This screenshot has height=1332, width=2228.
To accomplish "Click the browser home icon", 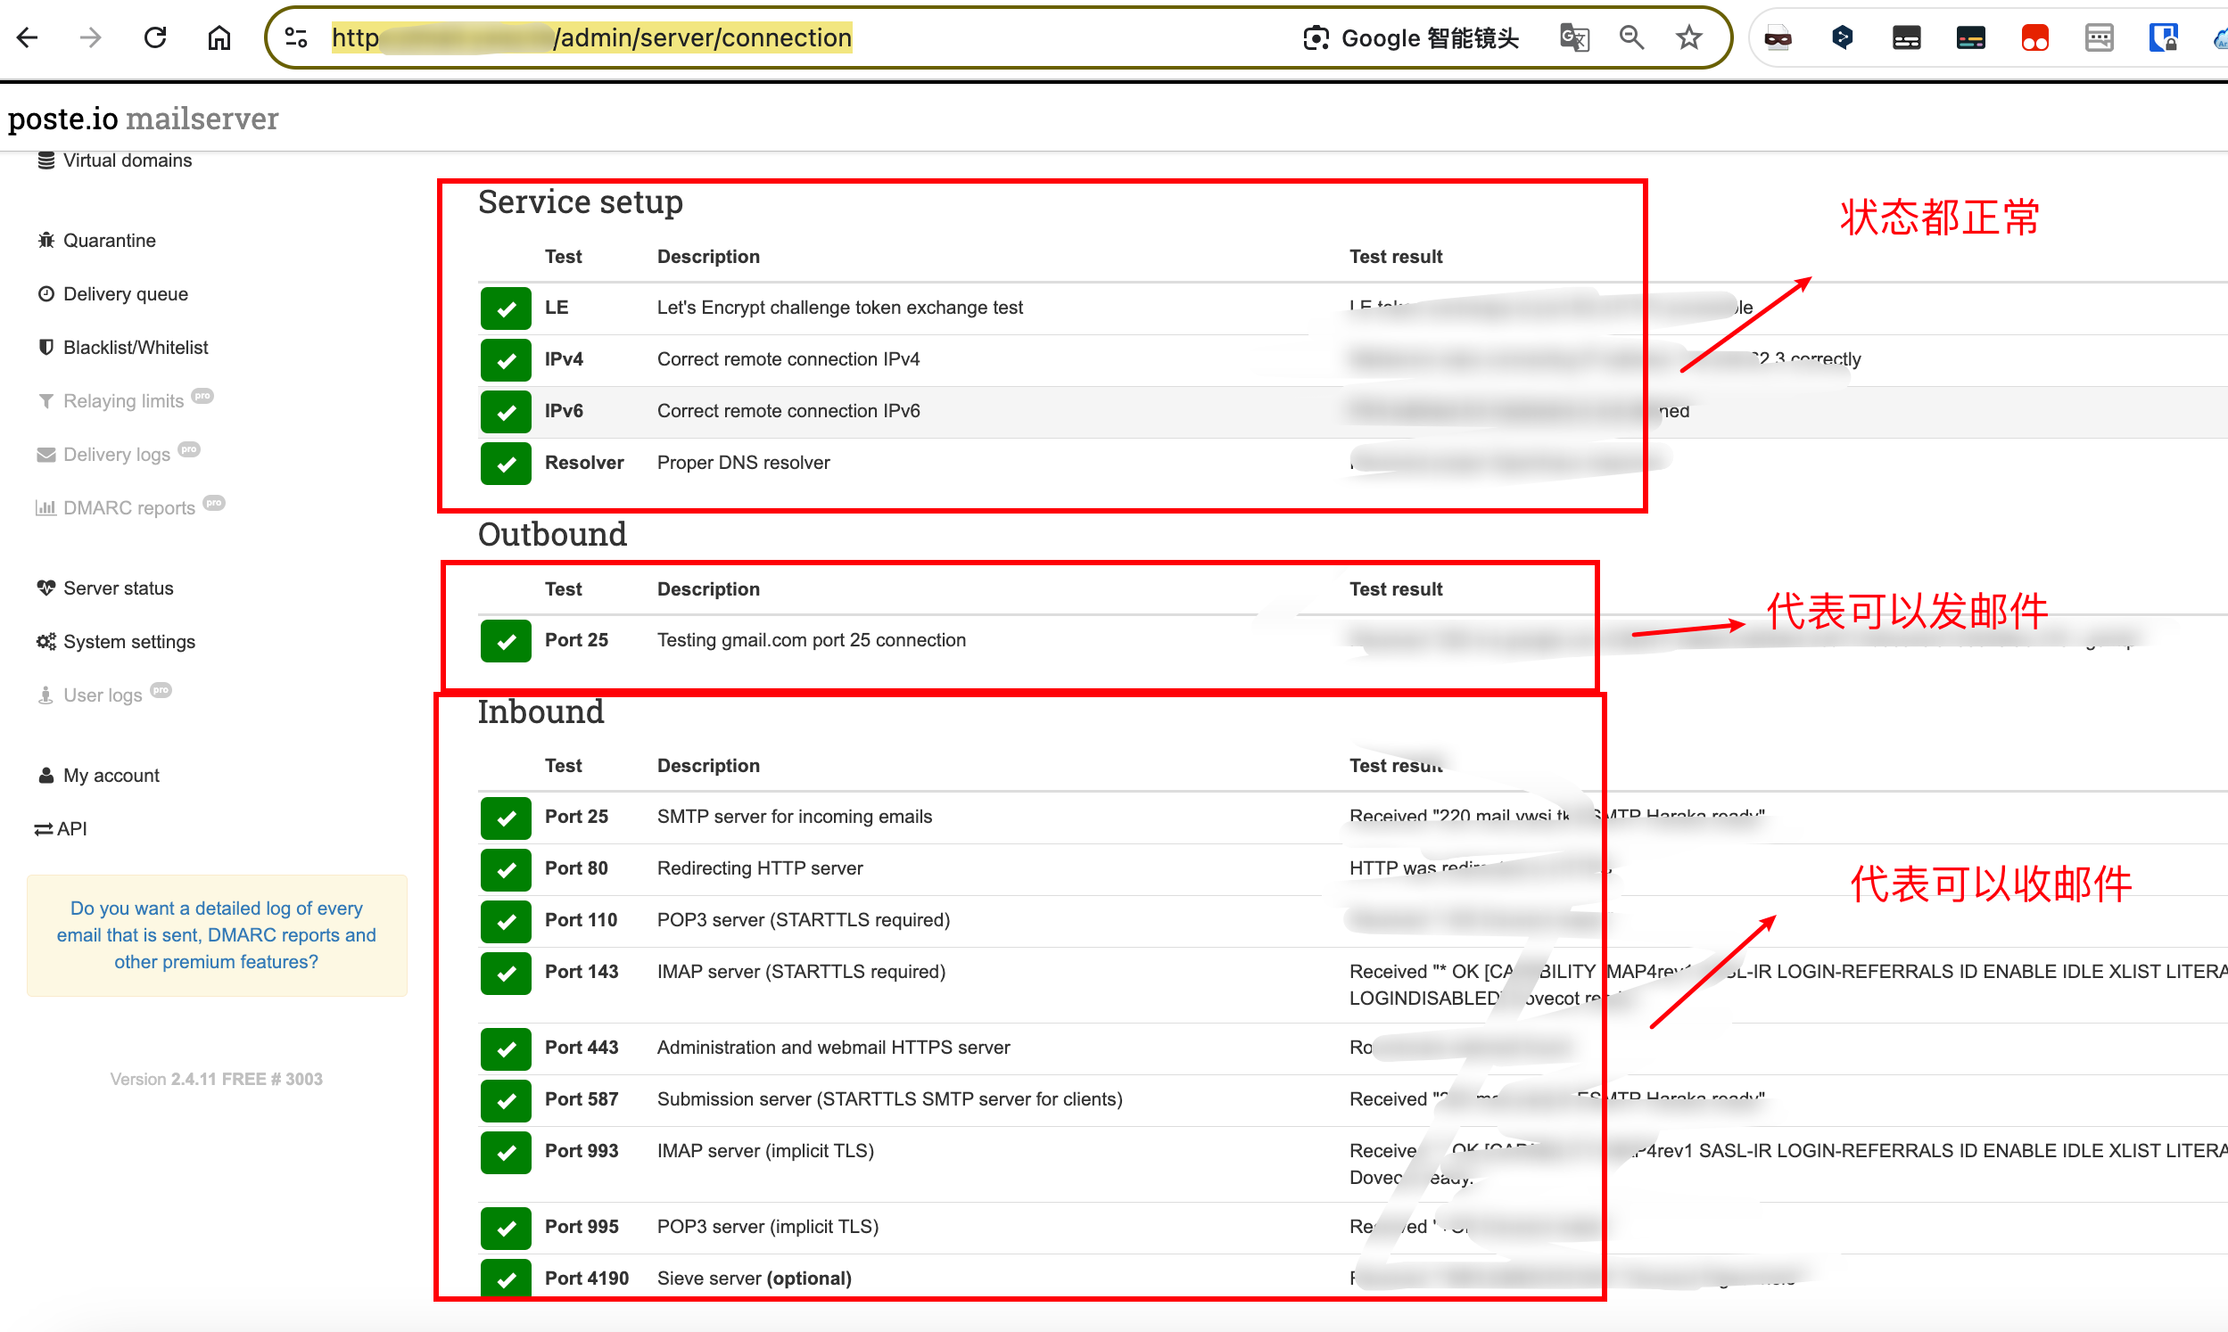I will 219,37.
